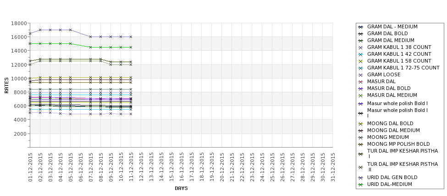Click the GRAM LOOSE legend marker
This screenshot has width=447, height=196.
pyautogui.click(x=361, y=75)
